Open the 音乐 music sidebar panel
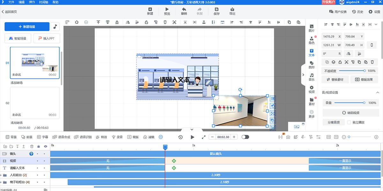The image size is (383, 191). pyautogui.click(x=312, y=77)
